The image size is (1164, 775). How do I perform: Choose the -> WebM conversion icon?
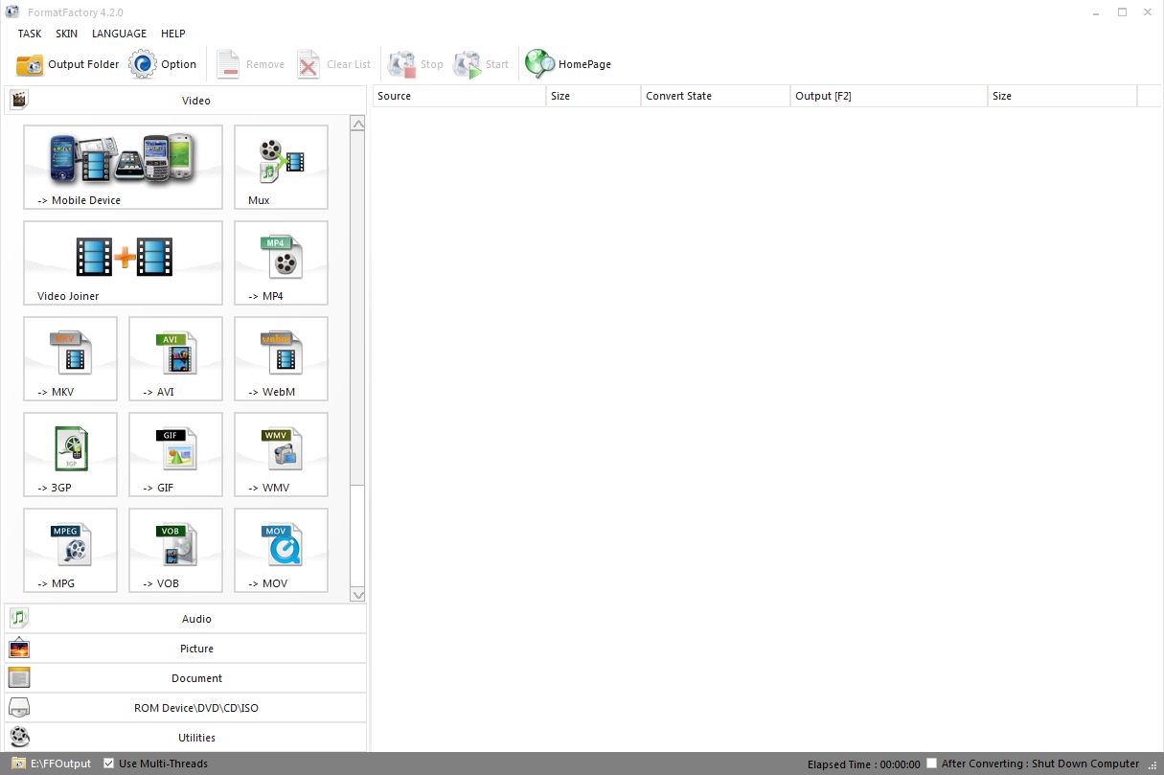click(281, 358)
